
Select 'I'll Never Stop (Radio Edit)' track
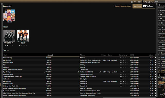point(11,86)
